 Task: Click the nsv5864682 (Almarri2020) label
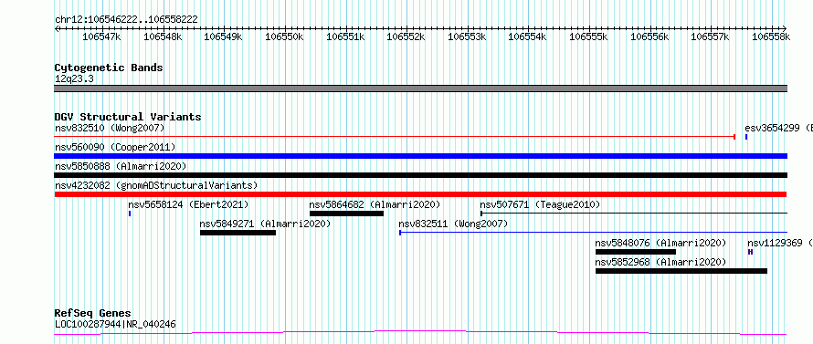375,204
